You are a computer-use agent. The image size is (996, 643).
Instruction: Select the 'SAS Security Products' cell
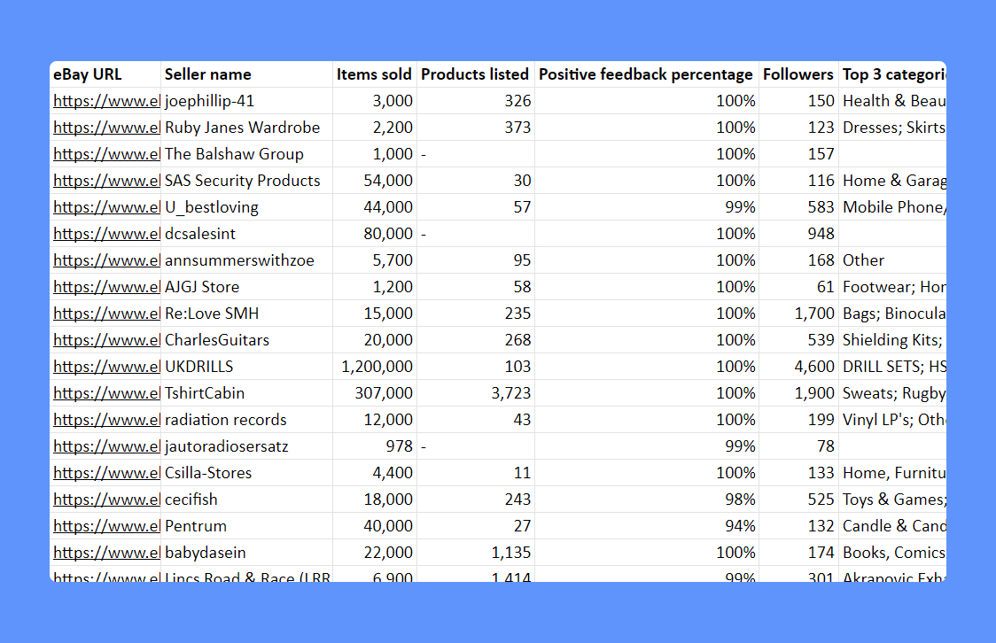pos(242,181)
